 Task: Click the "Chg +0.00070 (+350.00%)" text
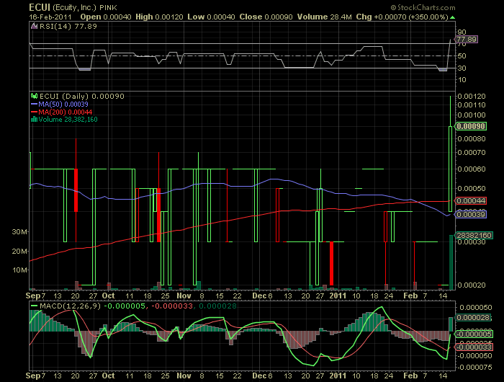(402, 17)
